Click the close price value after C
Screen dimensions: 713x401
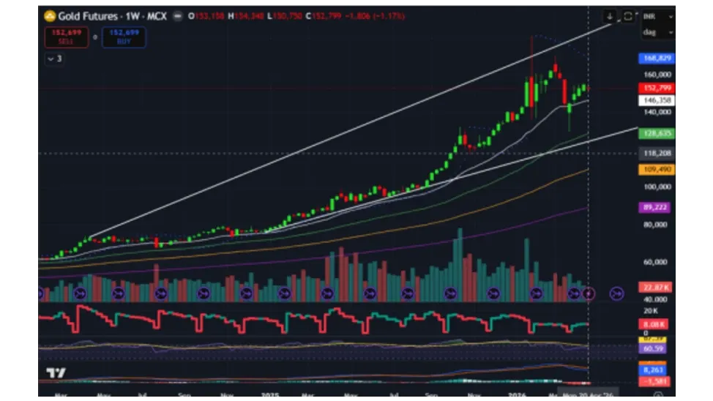pyautogui.click(x=326, y=16)
